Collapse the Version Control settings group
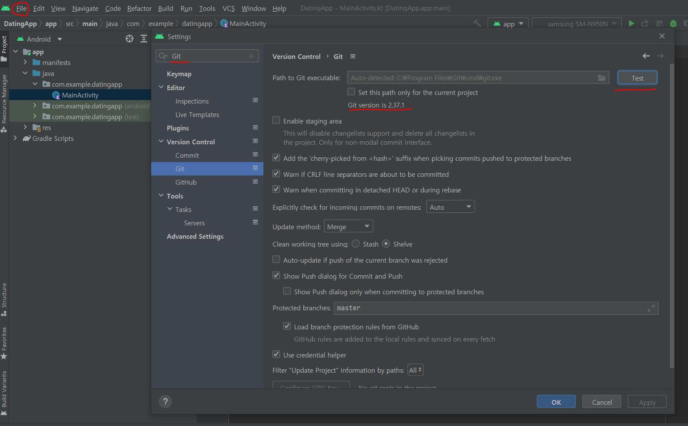 tap(161, 141)
